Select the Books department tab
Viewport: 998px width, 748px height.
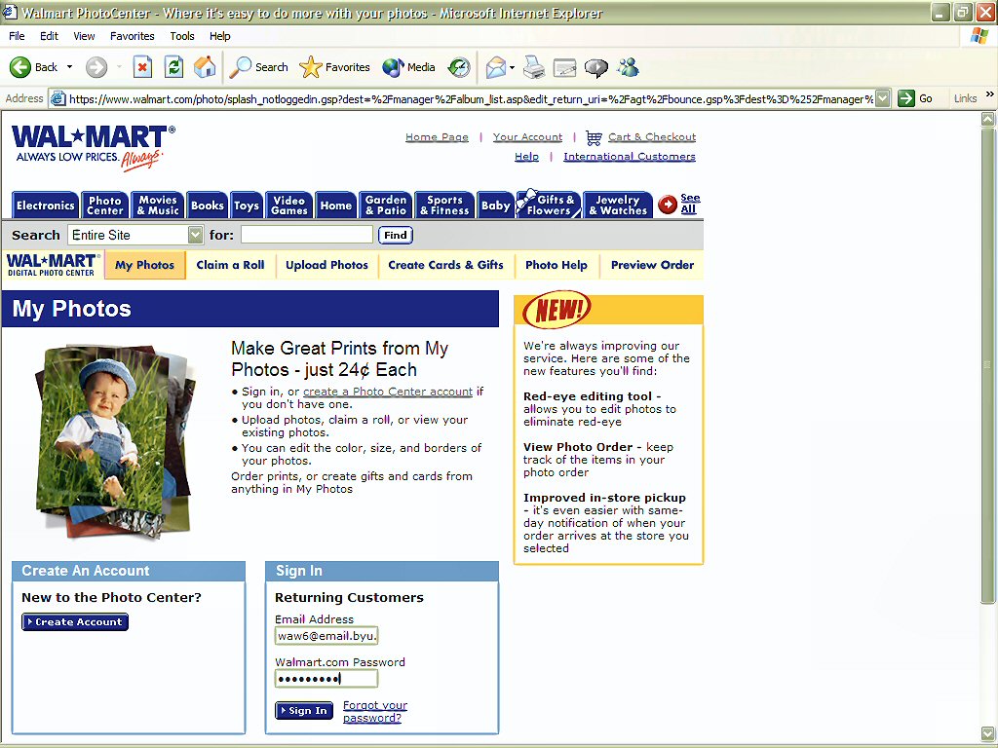click(x=207, y=205)
